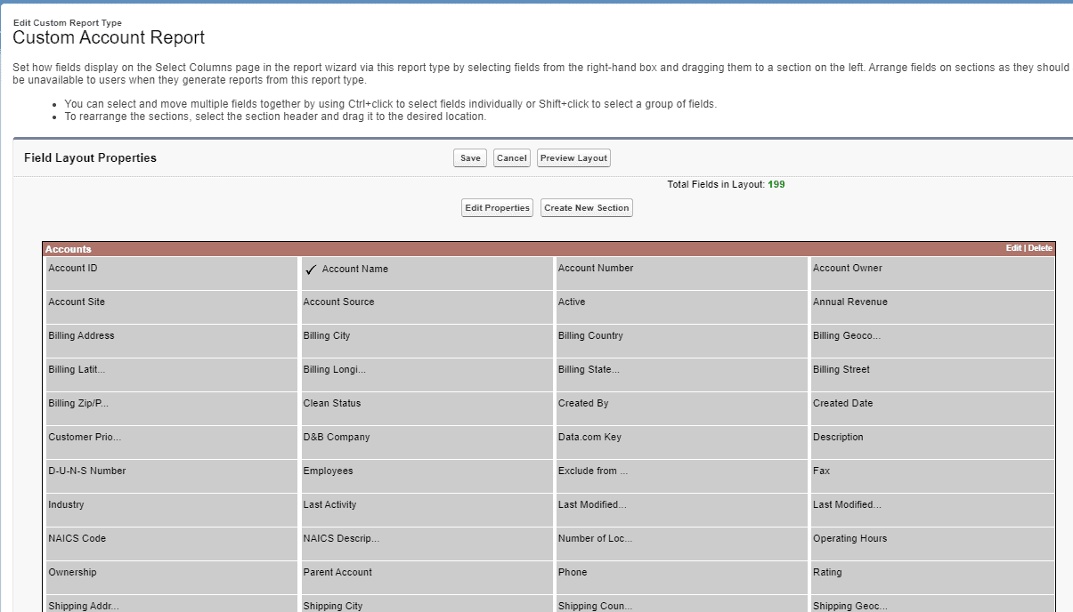Select the Fax field
Image resolution: width=1073 pixels, height=612 pixels.
tap(932, 476)
